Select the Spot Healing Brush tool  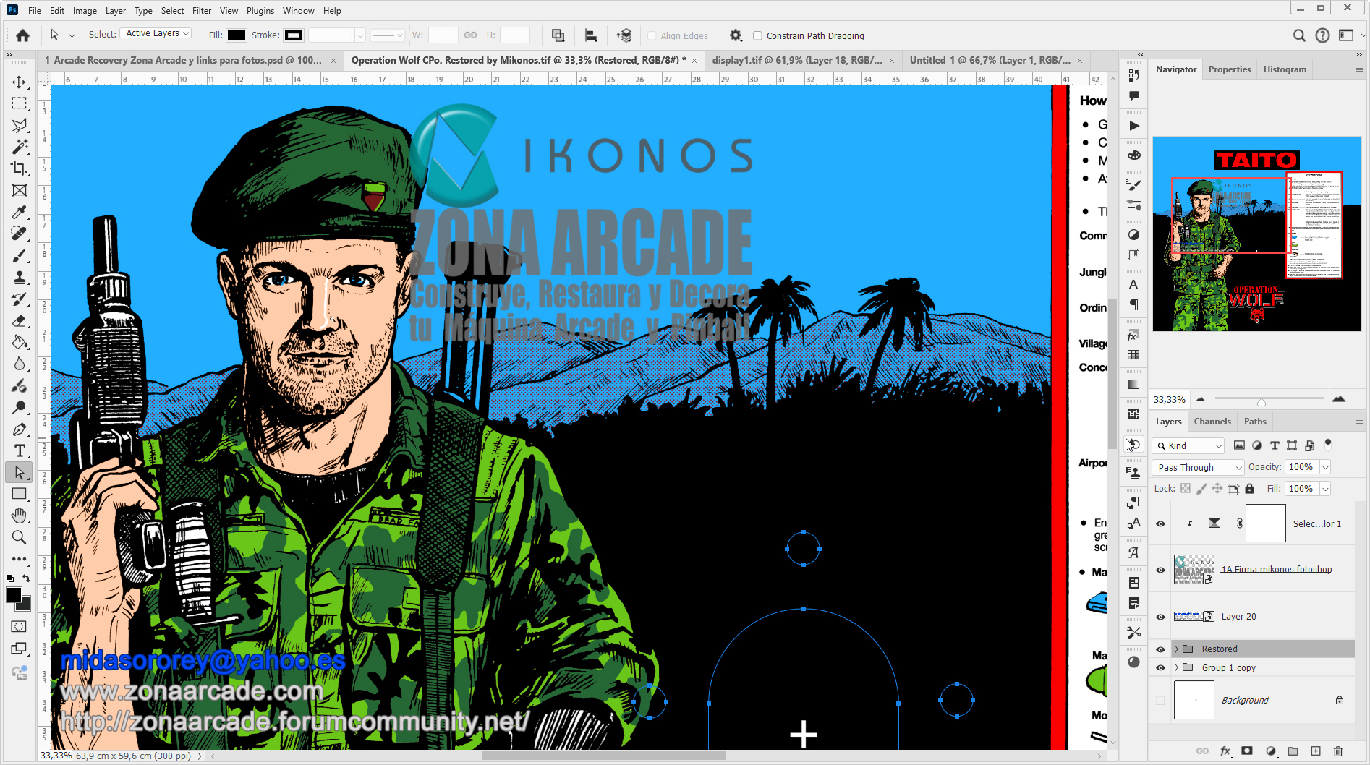(x=20, y=234)
